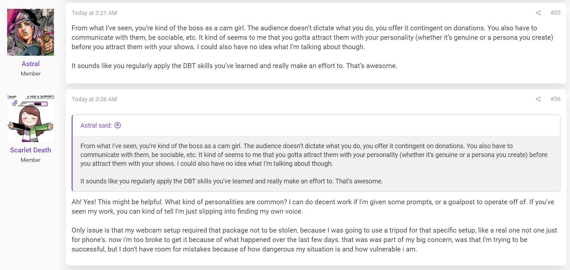The width and height of the screenshot is (570, 270).
Task: Click timestamp Today at 3:21 AM
Action: tap(94, 13)
